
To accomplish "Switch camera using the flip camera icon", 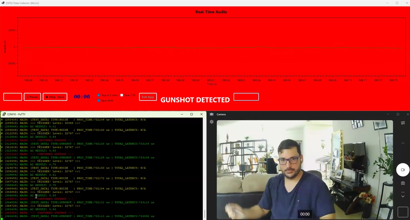I will point(403,123).
